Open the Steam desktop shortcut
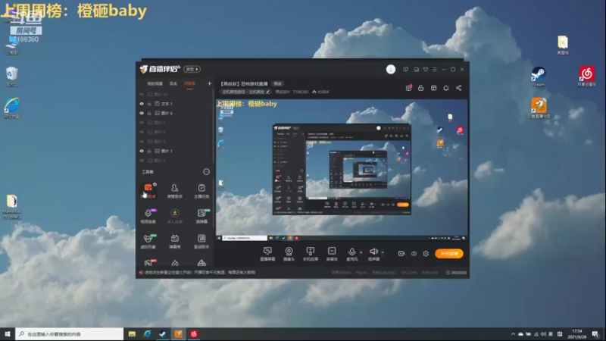 (x=539, y=77)
